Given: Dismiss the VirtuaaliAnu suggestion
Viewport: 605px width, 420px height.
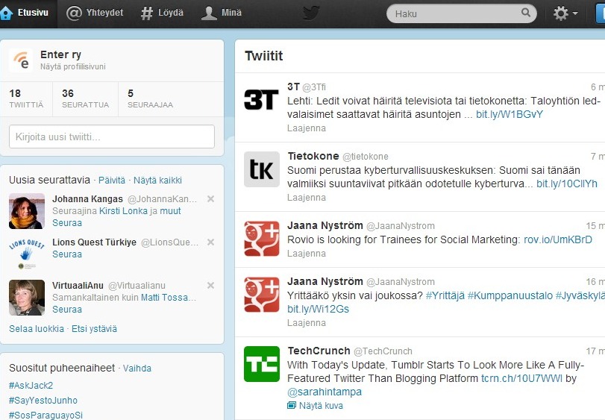Looking at the screenshot, I should pos(210,286).
